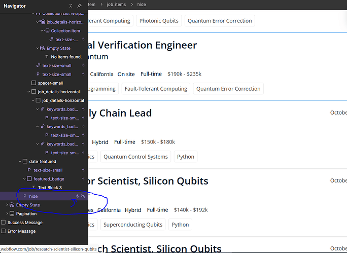Toggle visibility eye icon on the hide row
Screen dimensions: 347x253
83,196
